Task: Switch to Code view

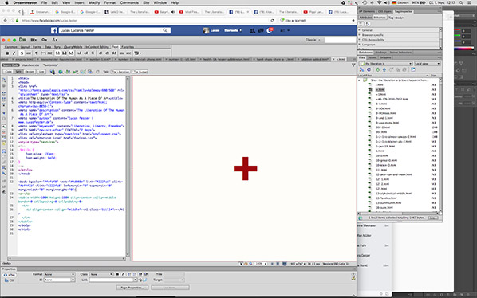Action: coord(8,72)
